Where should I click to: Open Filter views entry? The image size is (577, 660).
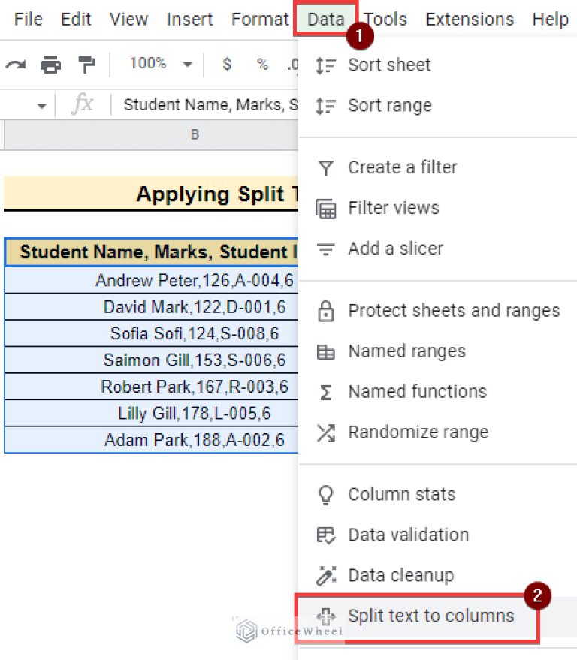point(393,208)
